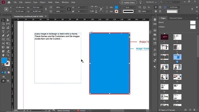Select the Type tool
Image resolution: width=199 pixels, height=112 pixels.
(x=3, y=32)
